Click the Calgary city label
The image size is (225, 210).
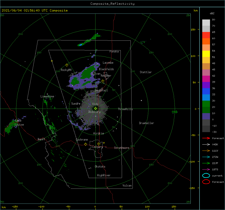pyautogui.click(x=97, y=147)
